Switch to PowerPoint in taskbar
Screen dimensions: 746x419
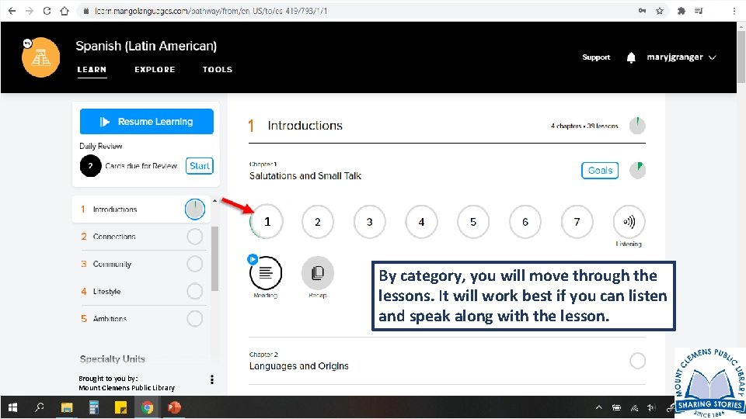[175, 407]
